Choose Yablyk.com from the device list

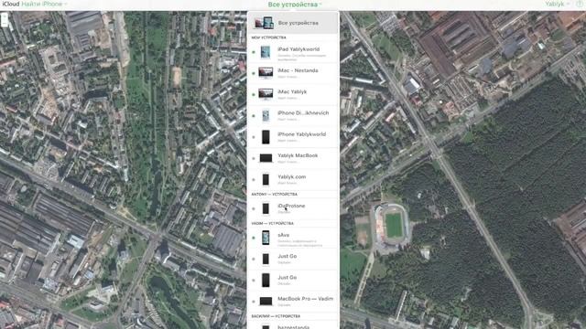tap(293, 179)
